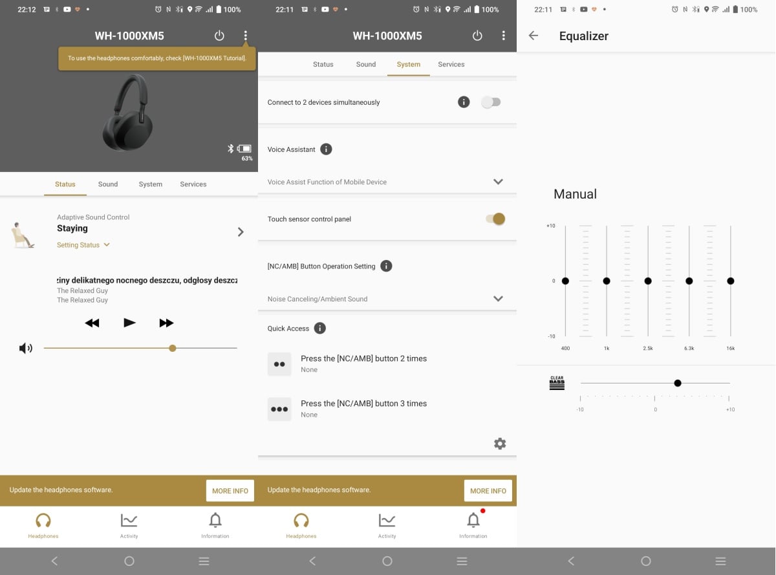The width and height of the screenshot is (776, 575).
Task: Tap Android back button on left screen
Action: (x=54, y=561)
